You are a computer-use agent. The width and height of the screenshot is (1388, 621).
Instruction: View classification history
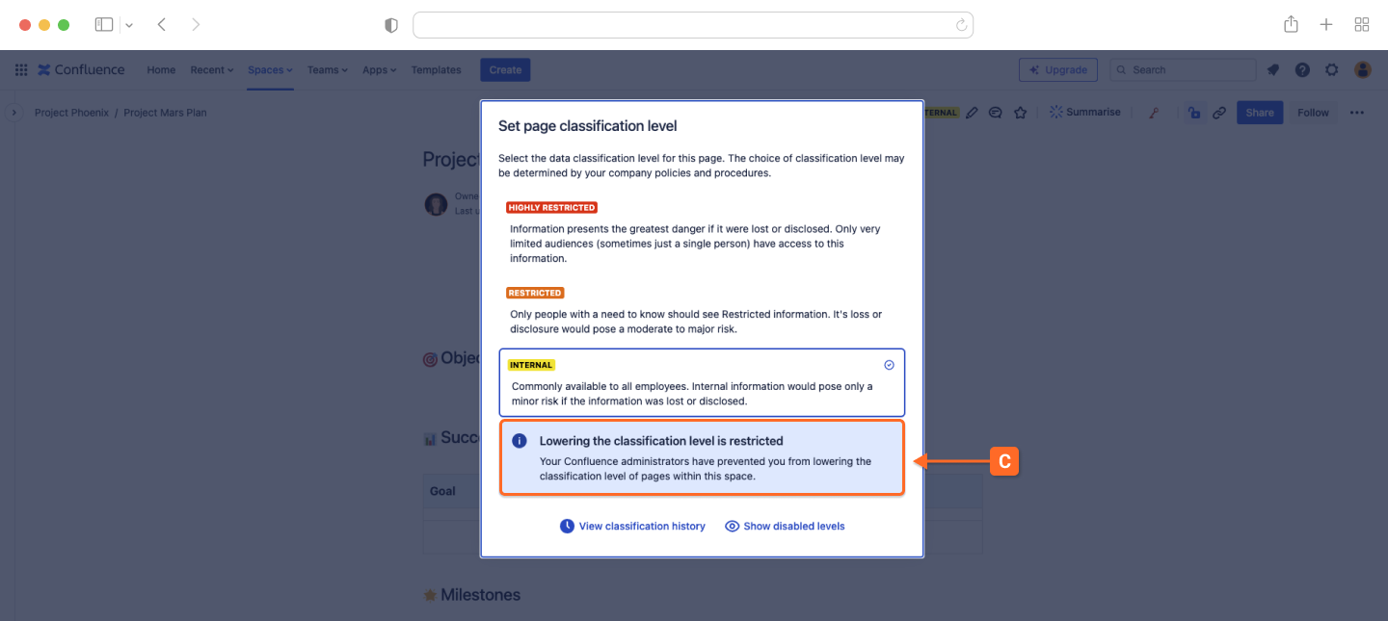[x=632, y=527]
